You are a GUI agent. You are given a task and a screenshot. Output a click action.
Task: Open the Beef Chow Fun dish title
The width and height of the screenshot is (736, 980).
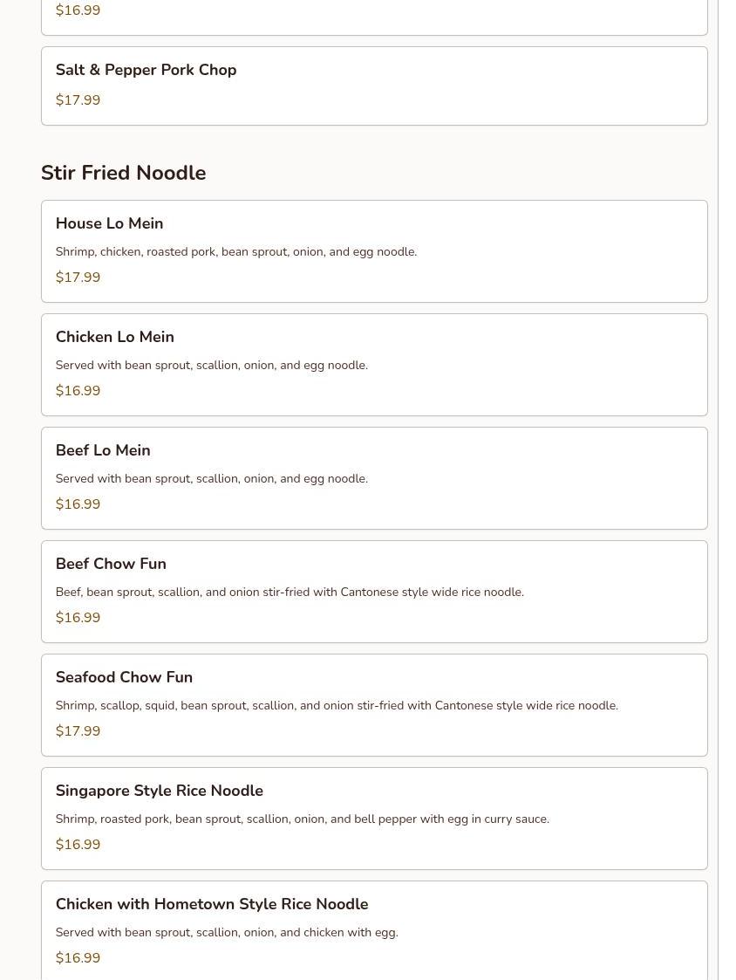point(111,565)
